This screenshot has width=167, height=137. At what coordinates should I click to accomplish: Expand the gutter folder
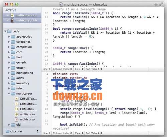coord(9,68)
